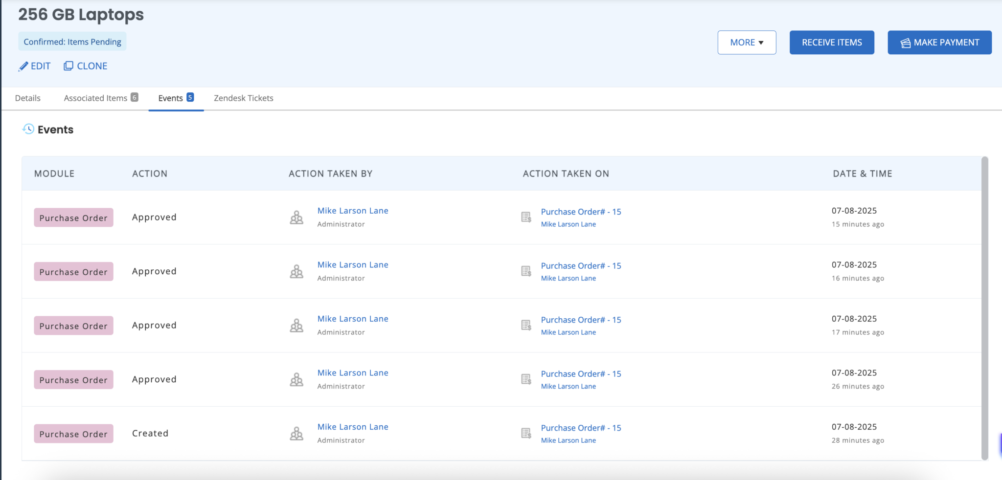
Task: Click the administrator person icon in first Approved row
Action: (296, 217)
